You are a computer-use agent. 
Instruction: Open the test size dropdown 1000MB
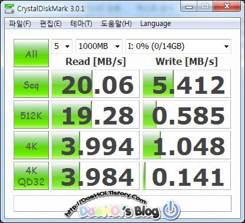coord(99,46)
